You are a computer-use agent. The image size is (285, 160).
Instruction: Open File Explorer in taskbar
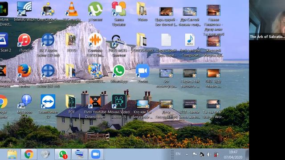pyautogui.click(x=12, y=154)
